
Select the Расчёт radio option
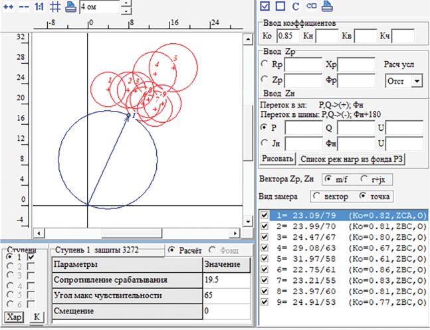pos(171,250)
